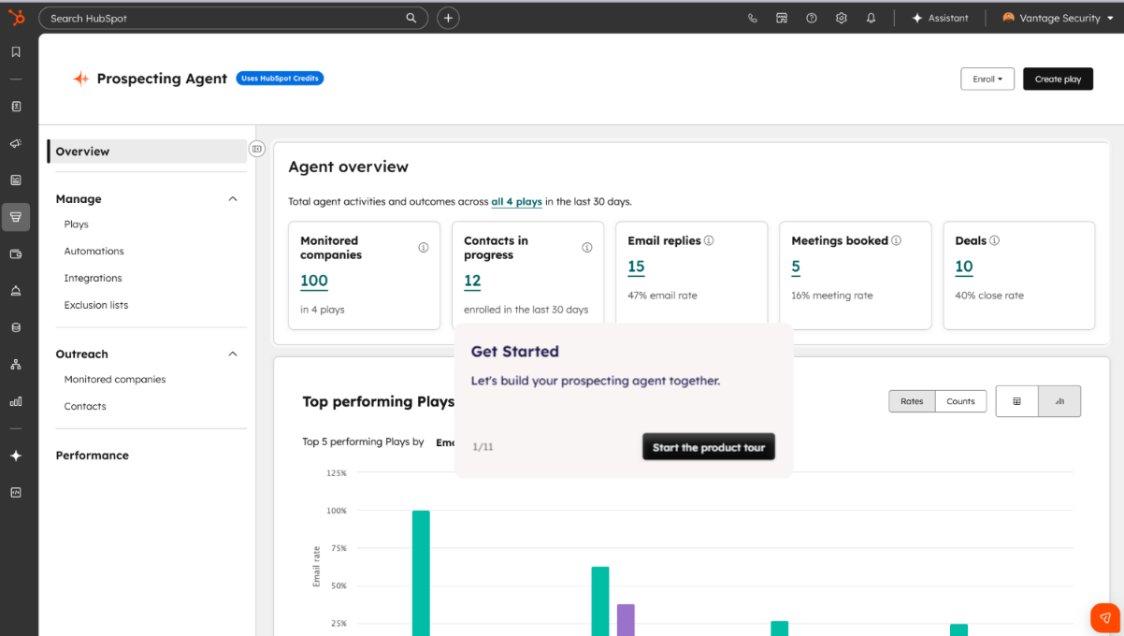Open the Service bell-tray icon
Image resolution: width=1124 pixels, height=636 pixels.
pyautogui.click(x=16, y=291)
